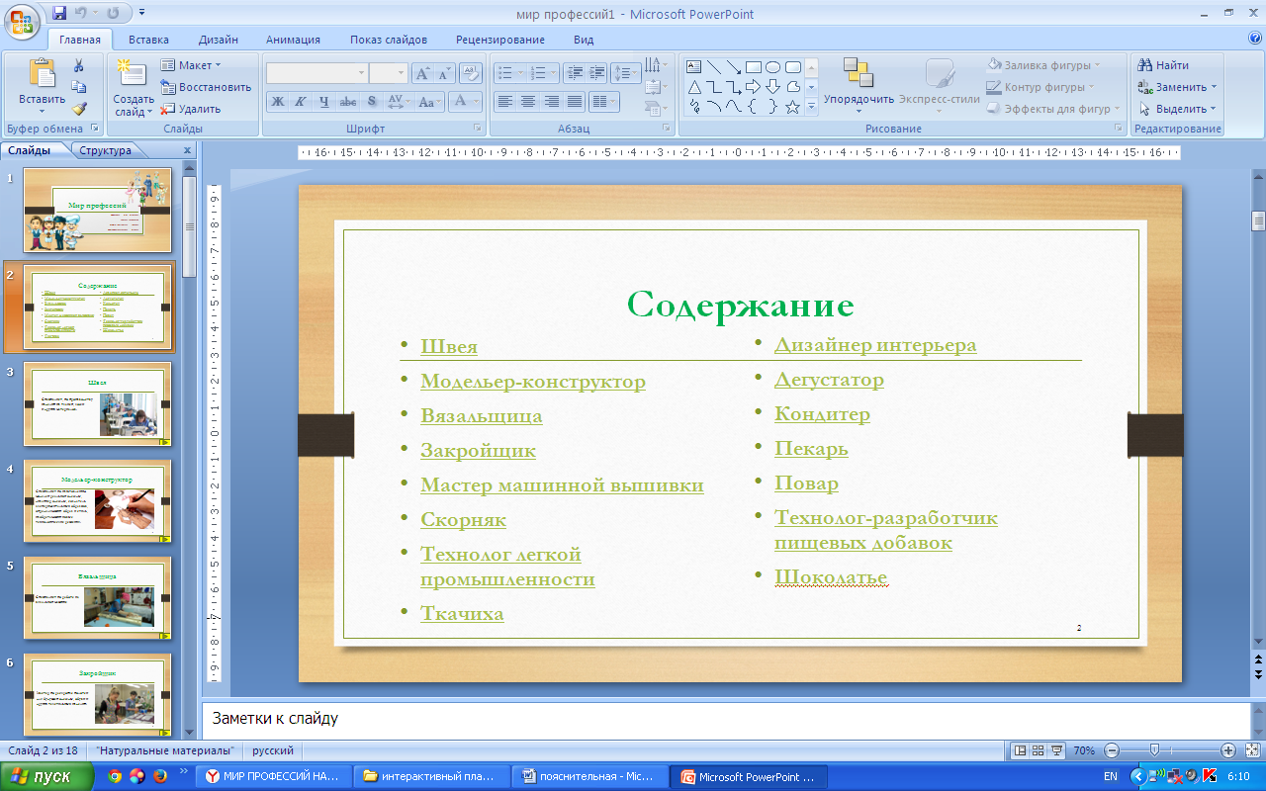This screenshot has height=791, width=1266.
Task: Toggle underline Ч formatting
Action: [x=324, y=101]
